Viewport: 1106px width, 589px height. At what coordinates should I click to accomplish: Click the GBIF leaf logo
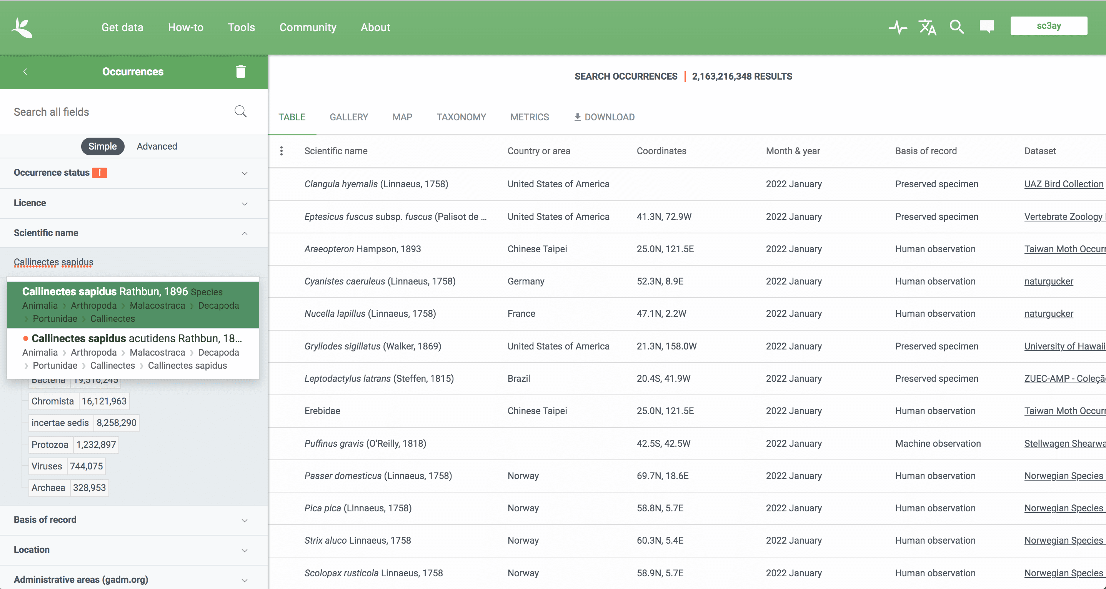[22, 27]
